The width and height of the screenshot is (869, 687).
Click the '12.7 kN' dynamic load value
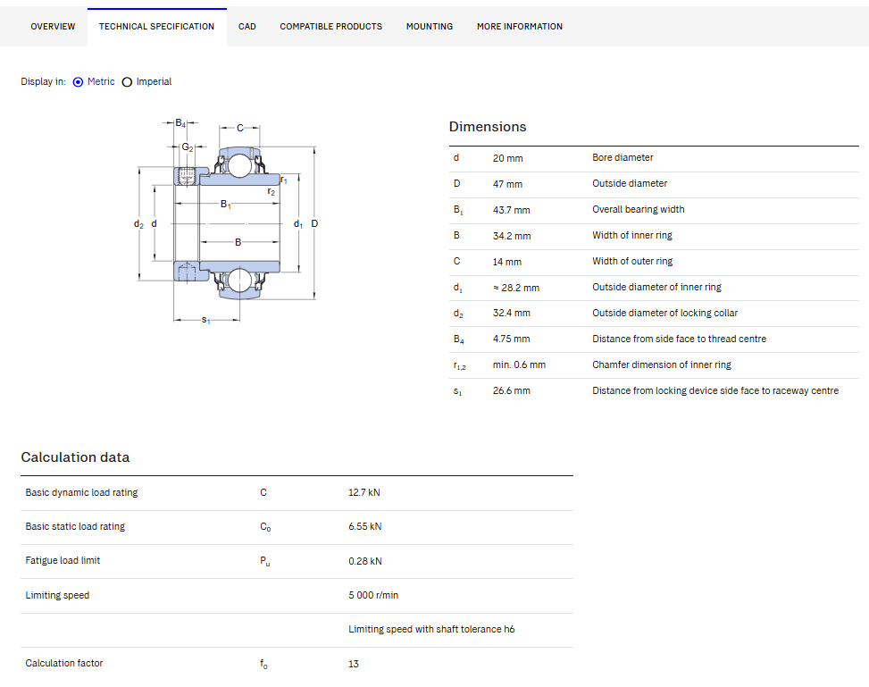point(364,492)
